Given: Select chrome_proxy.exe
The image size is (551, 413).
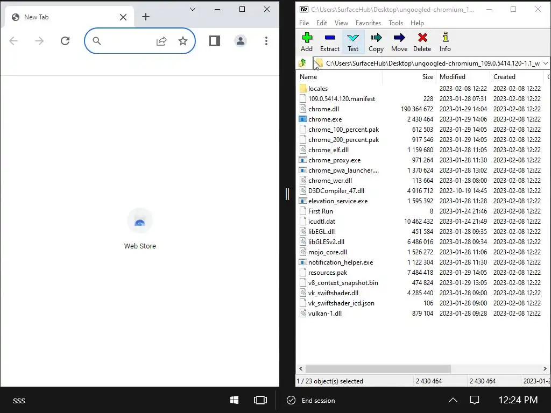Looking at the screenshot, I should click(x=334, y=160).
